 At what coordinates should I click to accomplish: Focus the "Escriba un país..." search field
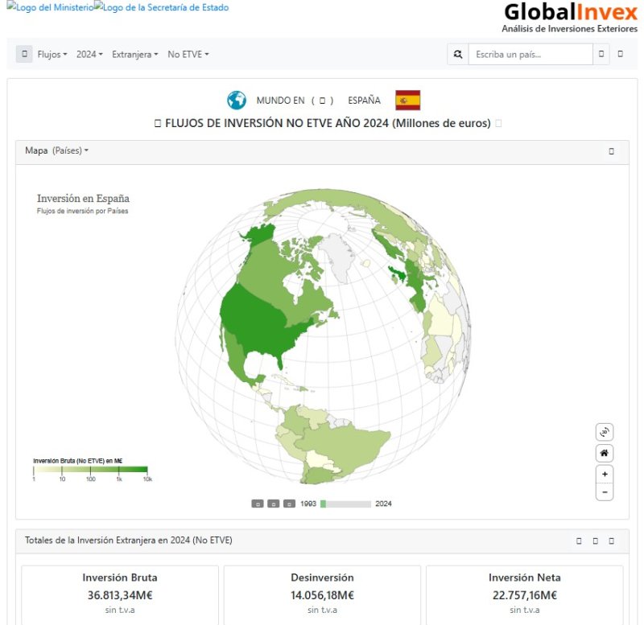pos(530,55)
